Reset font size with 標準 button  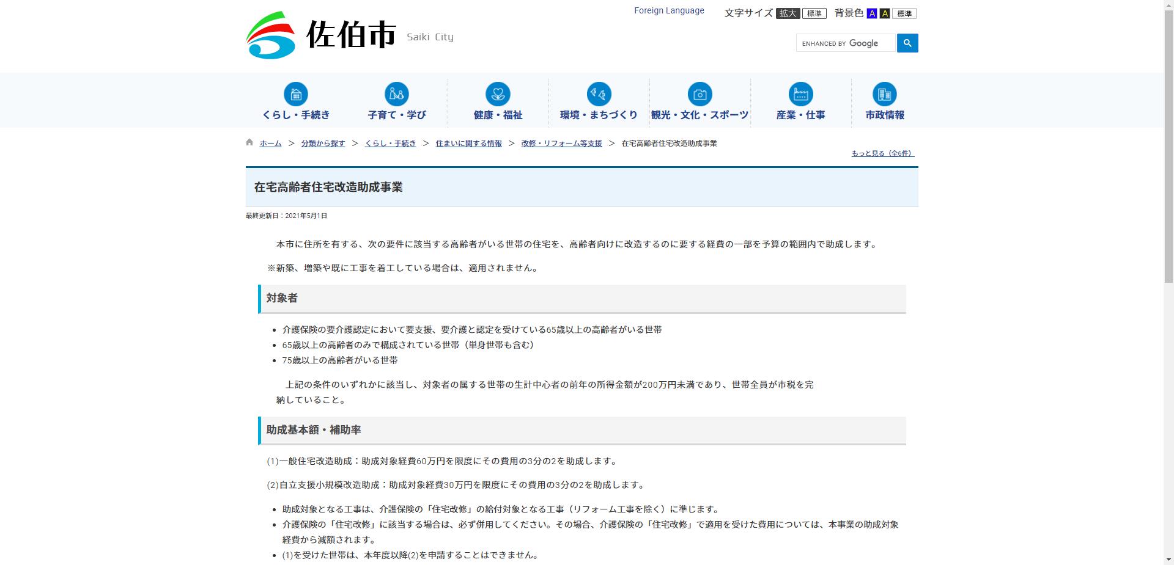(x=814, y=13)
